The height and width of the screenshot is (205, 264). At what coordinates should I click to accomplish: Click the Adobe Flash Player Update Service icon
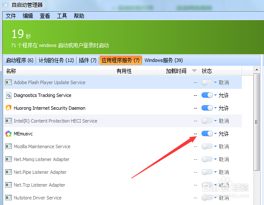pyautogui.click(x=9, y=82)
